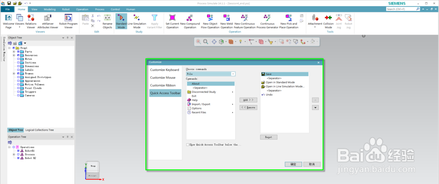Screen dimensions: 439x184
Task: Select About in the commands list
Action: (x=211, y=84)
